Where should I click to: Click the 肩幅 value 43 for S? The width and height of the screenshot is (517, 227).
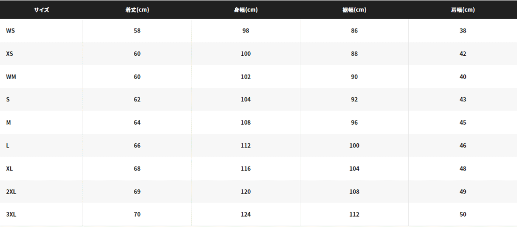(463, 100)
